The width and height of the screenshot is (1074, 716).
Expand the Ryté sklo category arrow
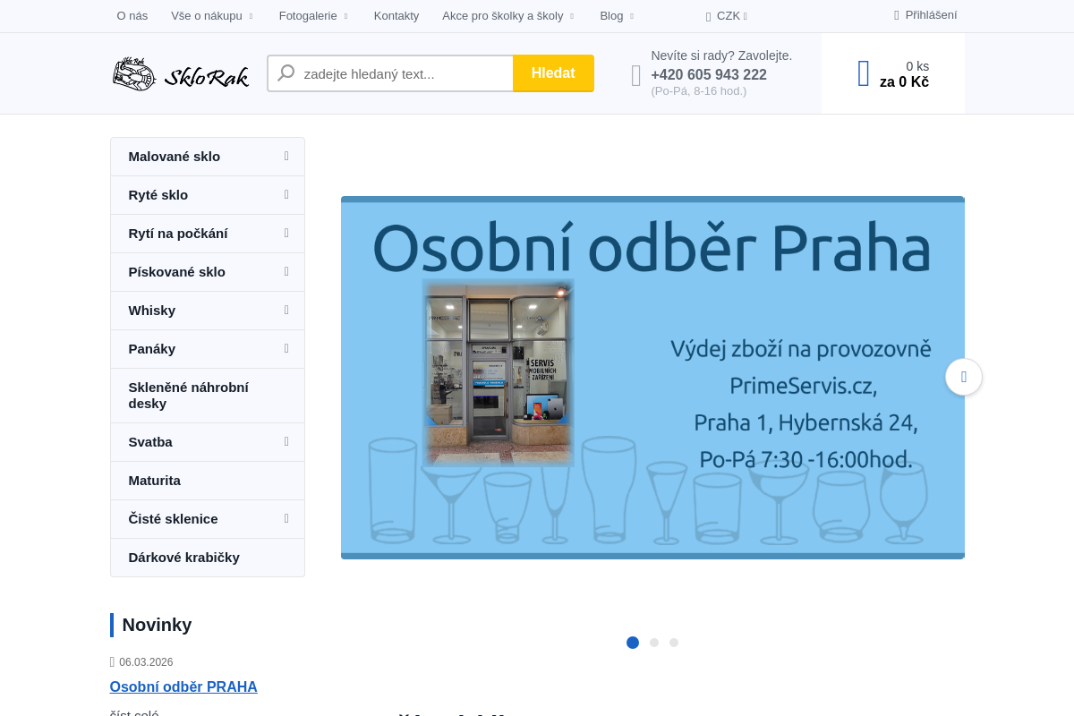click(x=286, y=194)
